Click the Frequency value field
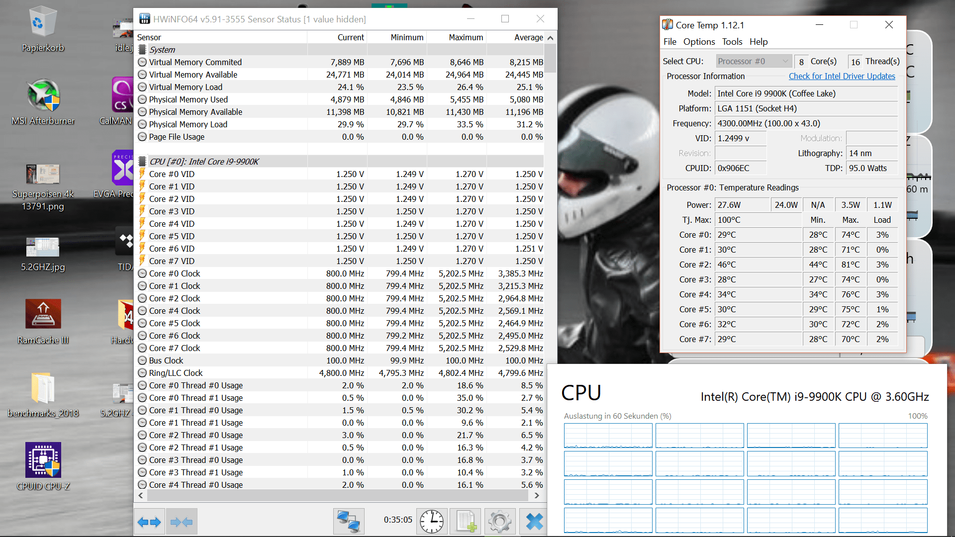 pos(806,123)
